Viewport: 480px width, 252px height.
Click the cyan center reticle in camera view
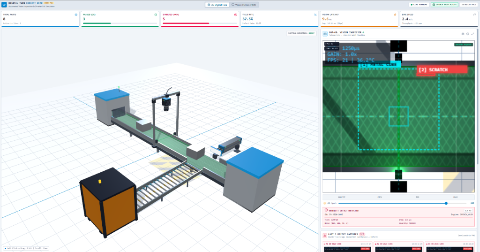pyautogui.click(x=398, y=116)
